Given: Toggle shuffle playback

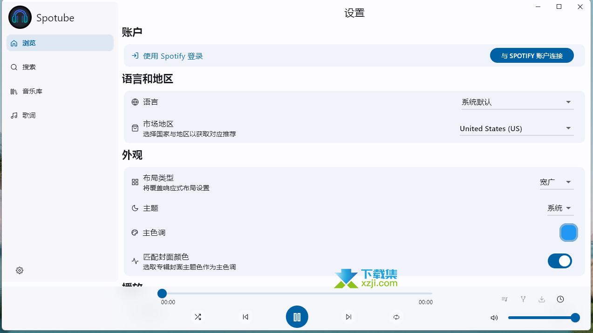Looking at the screenshot, I should pos(198,317).
